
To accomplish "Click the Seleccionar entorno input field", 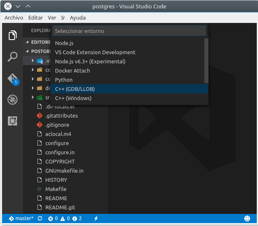I will pyautogui.click(x=129, y=31).
